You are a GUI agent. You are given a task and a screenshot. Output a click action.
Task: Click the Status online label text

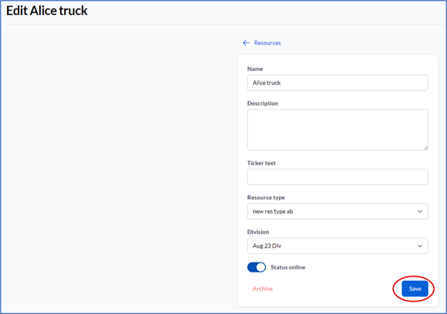click(x=288, y=267)
